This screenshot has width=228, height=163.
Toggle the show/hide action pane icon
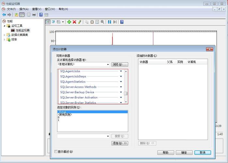coord(46,15)
